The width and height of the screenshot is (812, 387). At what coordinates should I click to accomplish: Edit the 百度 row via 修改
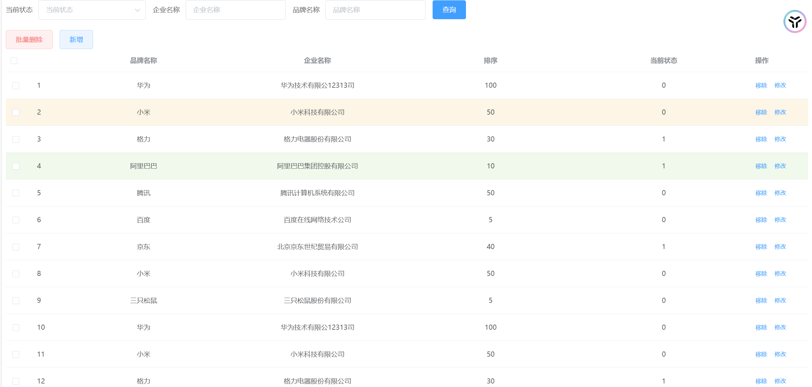click(x=780, y=220)
